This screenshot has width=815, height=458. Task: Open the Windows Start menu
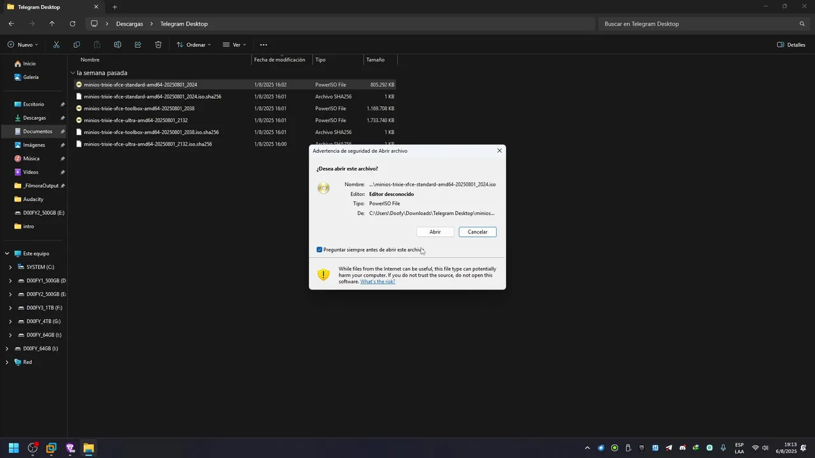pos(13,448)
